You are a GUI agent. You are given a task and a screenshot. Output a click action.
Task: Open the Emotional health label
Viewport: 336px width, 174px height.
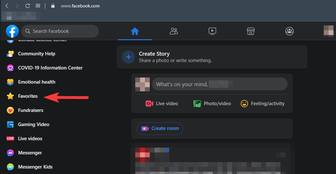pyautogui.click(x=37, y=82)
